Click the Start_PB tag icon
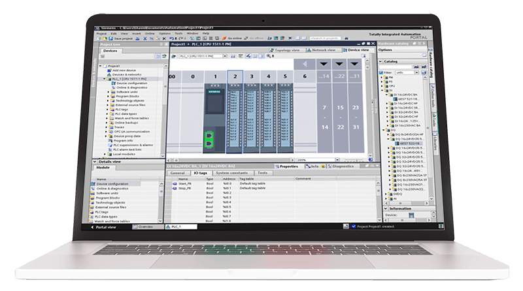The width and height of the screenshot is (523, 291). click(x=175, y=183)
